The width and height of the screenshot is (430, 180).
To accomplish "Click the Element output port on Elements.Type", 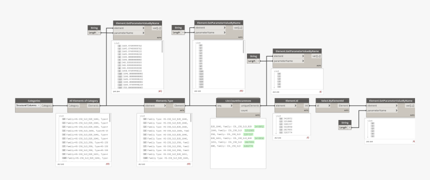I will tap(179, 105).
